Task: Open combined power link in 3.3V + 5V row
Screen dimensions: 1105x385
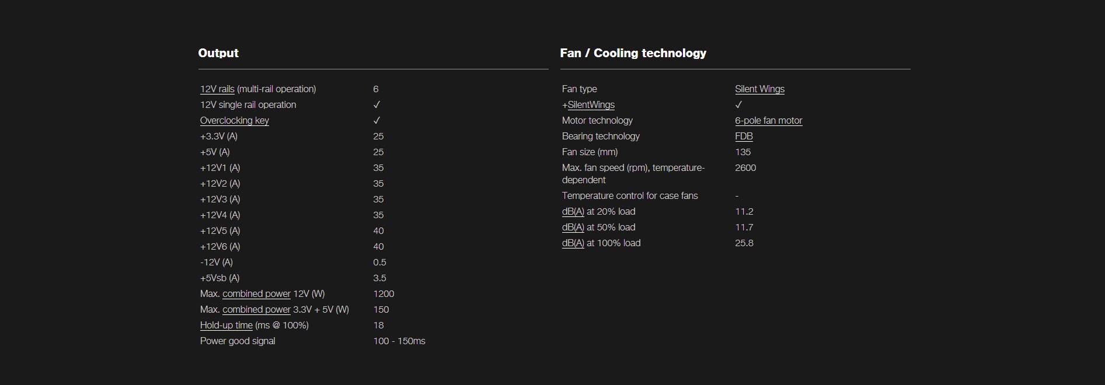Action: click(256, 310)
